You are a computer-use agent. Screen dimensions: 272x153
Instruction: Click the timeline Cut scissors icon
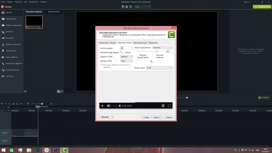click(x=9, y=104)
